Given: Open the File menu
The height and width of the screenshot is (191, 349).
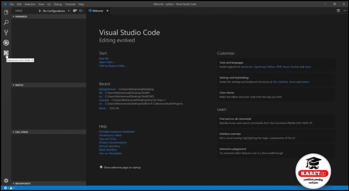Looking at the screenshot, I should coord(12,4).
